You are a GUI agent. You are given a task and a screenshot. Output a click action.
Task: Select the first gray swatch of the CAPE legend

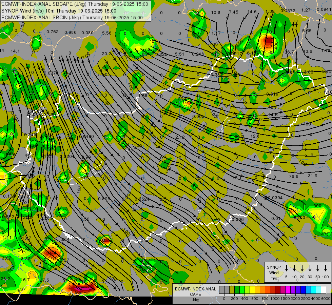(222, 290)
